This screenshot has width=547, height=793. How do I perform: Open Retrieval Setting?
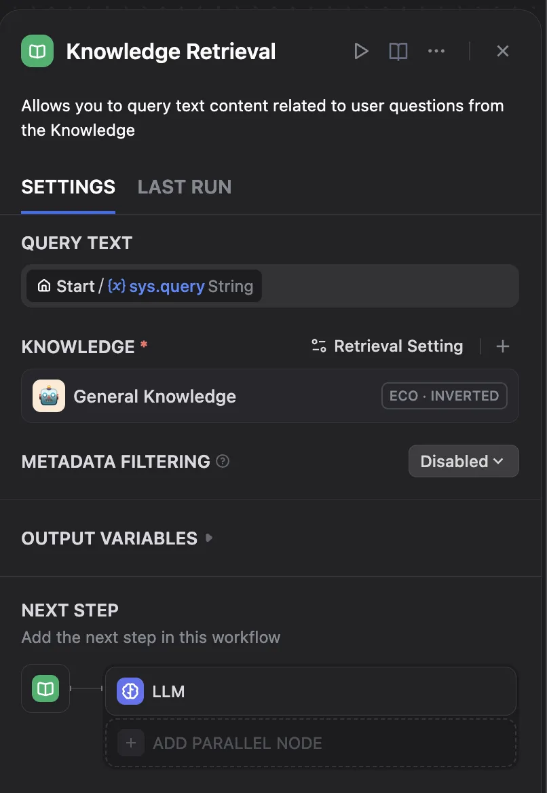pos(398,347)
